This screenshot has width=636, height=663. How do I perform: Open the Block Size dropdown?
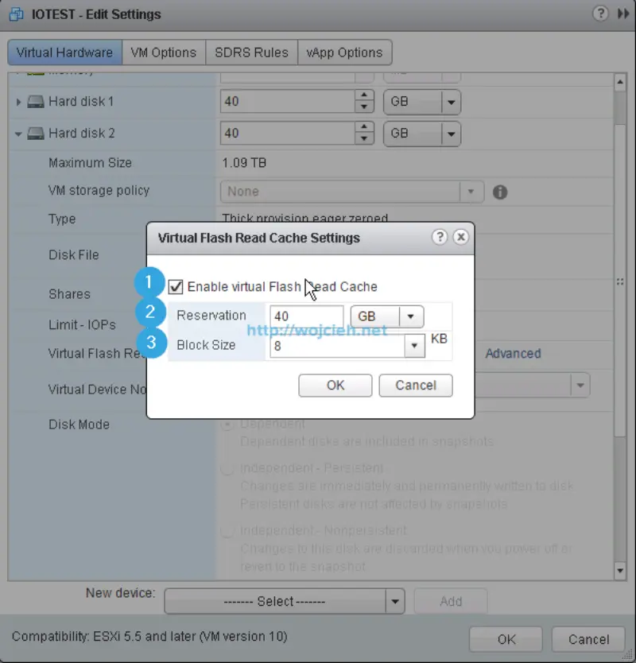(x=413, y=346)
